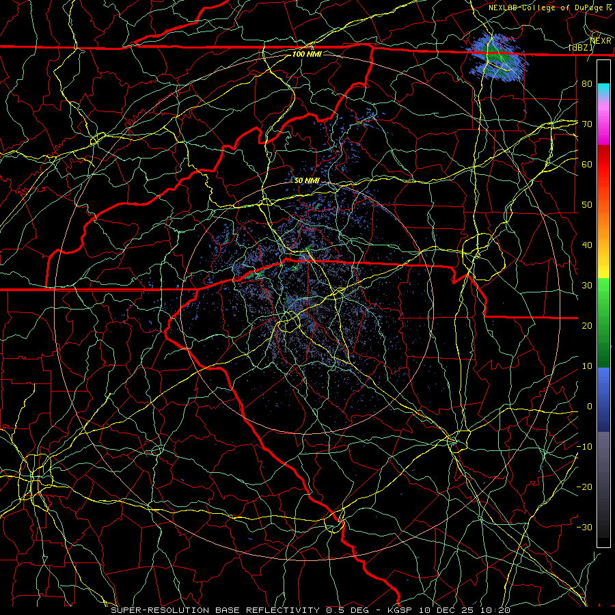Click the blue-green radar echo near the northern border
The image size is (615, 615).
(x=497, y=58)
